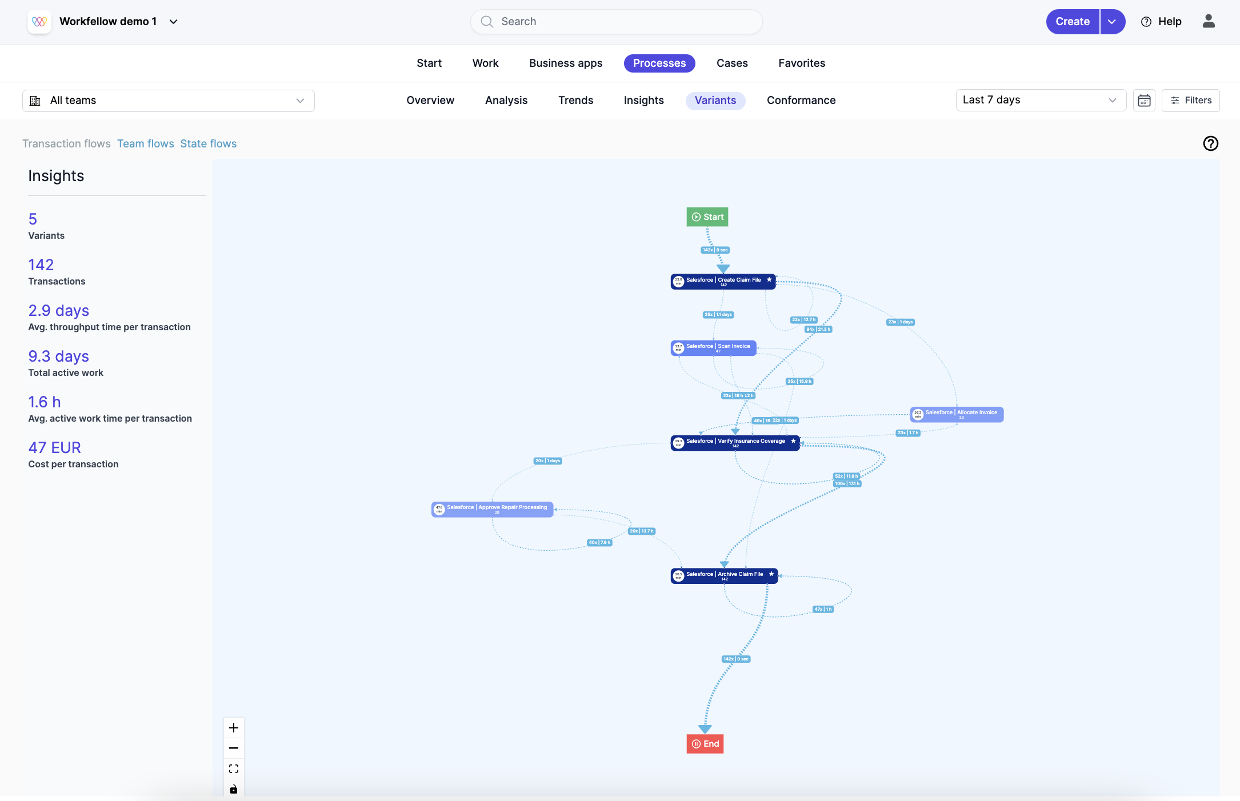Click the All teams building icon
Viewport: 1240px width, 801px height.
(35, 101)
